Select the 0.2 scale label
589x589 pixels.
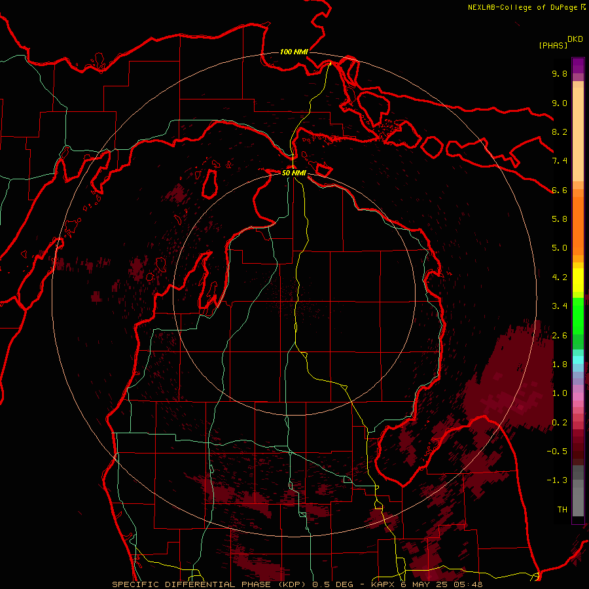click(560, 423)
